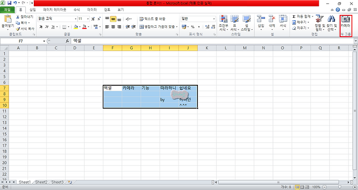Open the font name dropdown (맑은 고딕)
Viewport: 358px width, 190px height.
pos(76,19)
